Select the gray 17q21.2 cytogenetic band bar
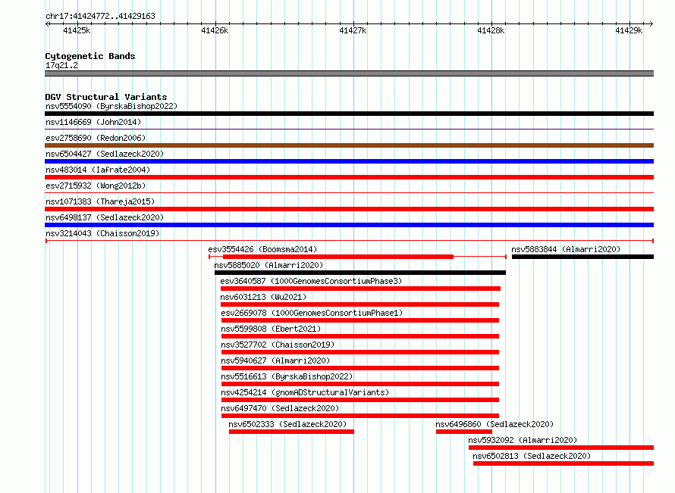The image size is (675, 493). (349, 73)
